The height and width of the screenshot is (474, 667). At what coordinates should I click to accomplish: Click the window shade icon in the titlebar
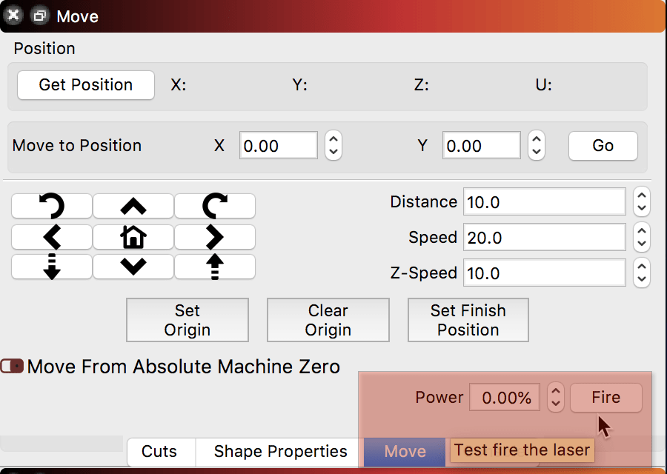[39, 15]
